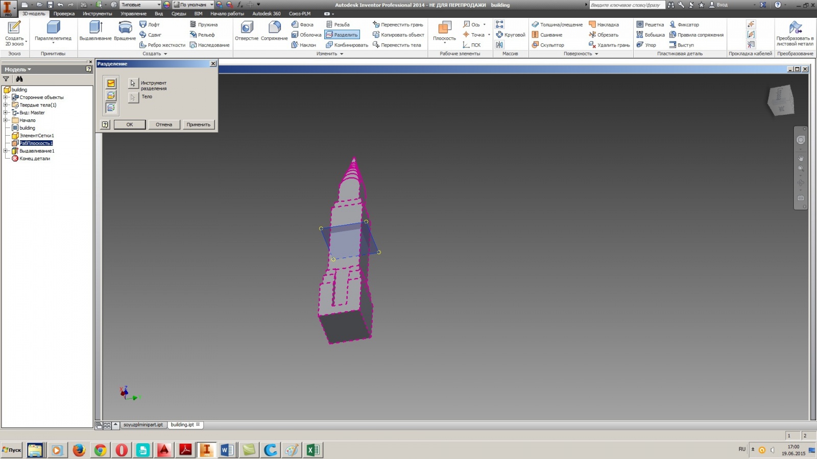Click the Скульптор surface tool

[x=551, y=45]
